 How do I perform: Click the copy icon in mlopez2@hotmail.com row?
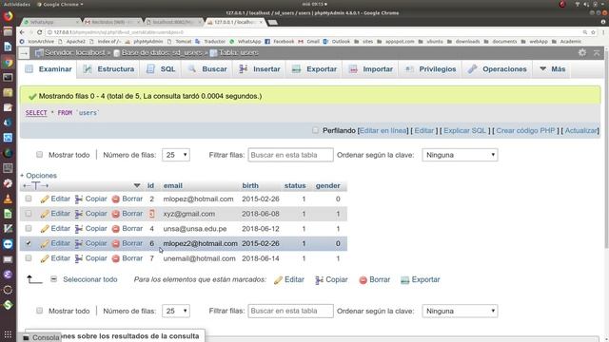(79, 244)
